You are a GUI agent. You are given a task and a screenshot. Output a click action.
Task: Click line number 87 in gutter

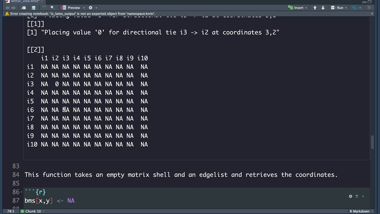pos(16,201)
